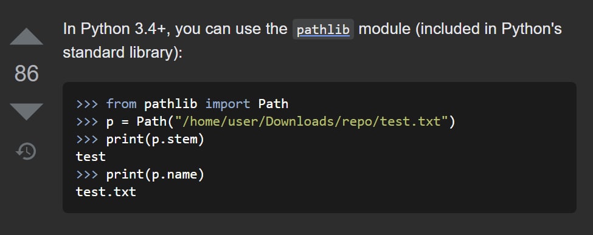This screenshot has height=235, width=593.
Task: Click the word 'module' after pathlib
Action: tap(384, 29)
